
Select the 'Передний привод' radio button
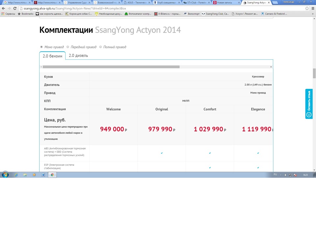tap(68, 47)
